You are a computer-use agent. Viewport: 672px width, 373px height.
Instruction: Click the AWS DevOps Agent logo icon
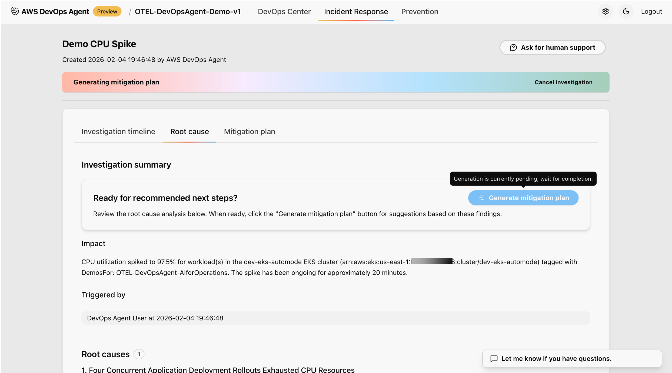click(x=15, y=11)
